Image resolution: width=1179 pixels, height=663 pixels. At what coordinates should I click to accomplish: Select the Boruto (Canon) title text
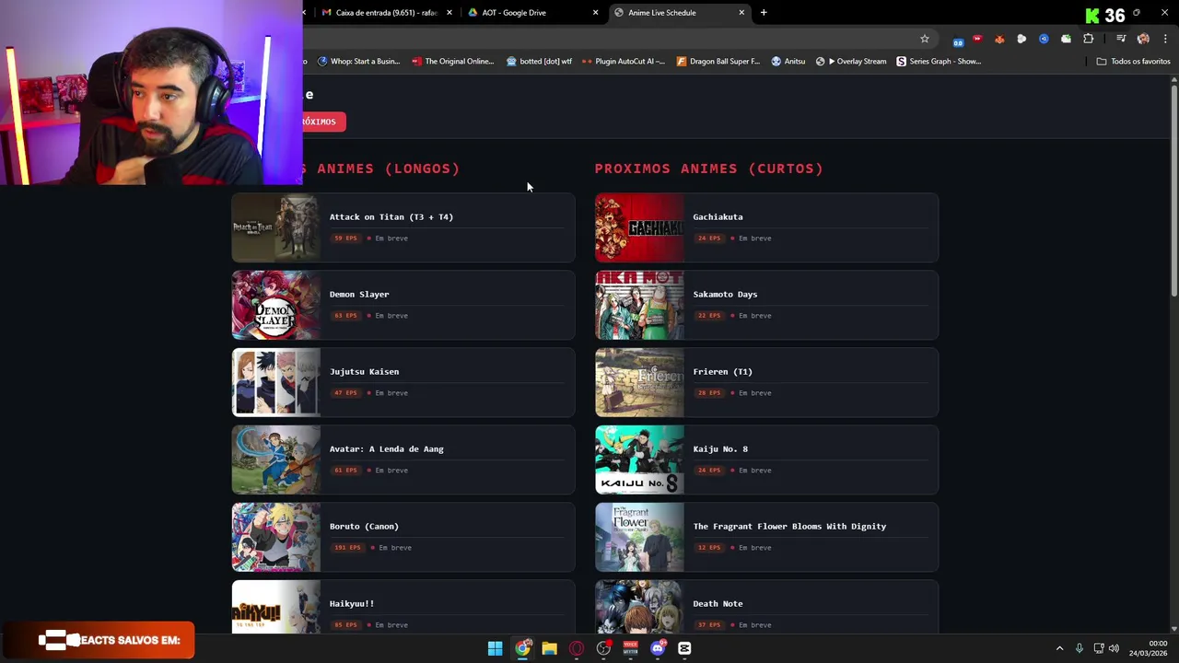(364, 527)
